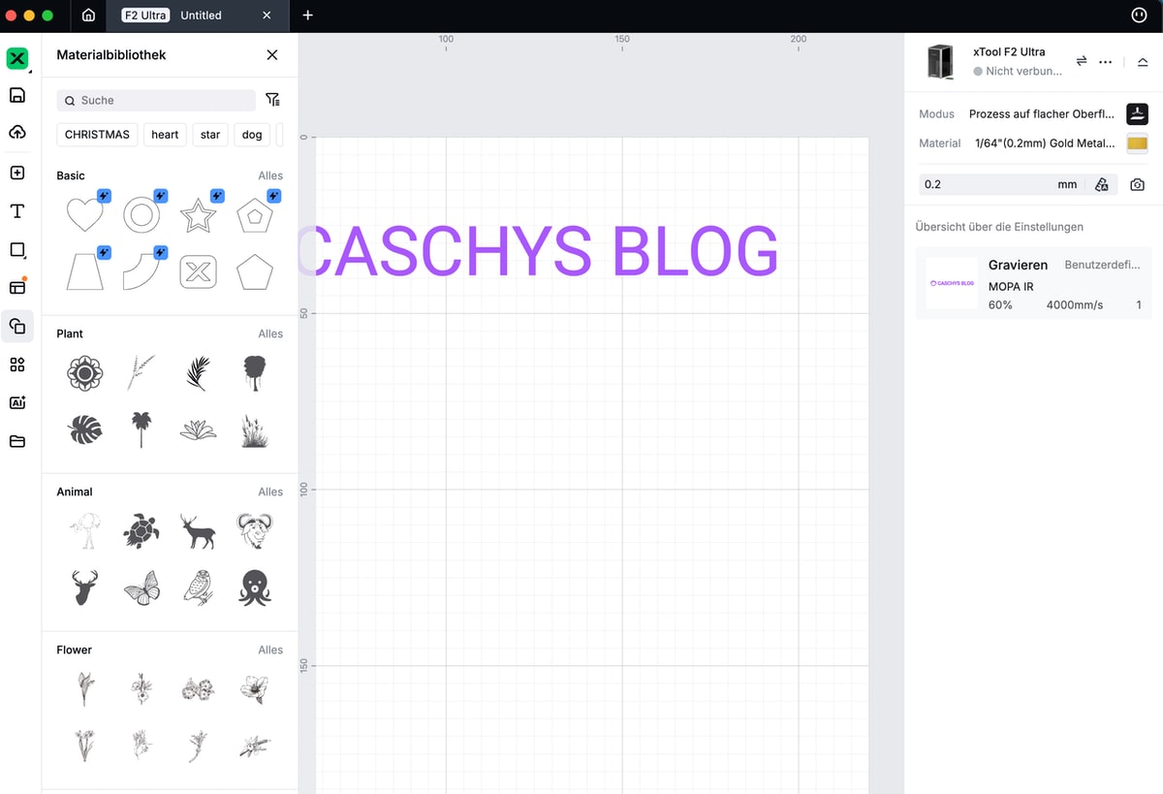
Task: Click the camera icon beside thickness
Action: [1137, 184]
